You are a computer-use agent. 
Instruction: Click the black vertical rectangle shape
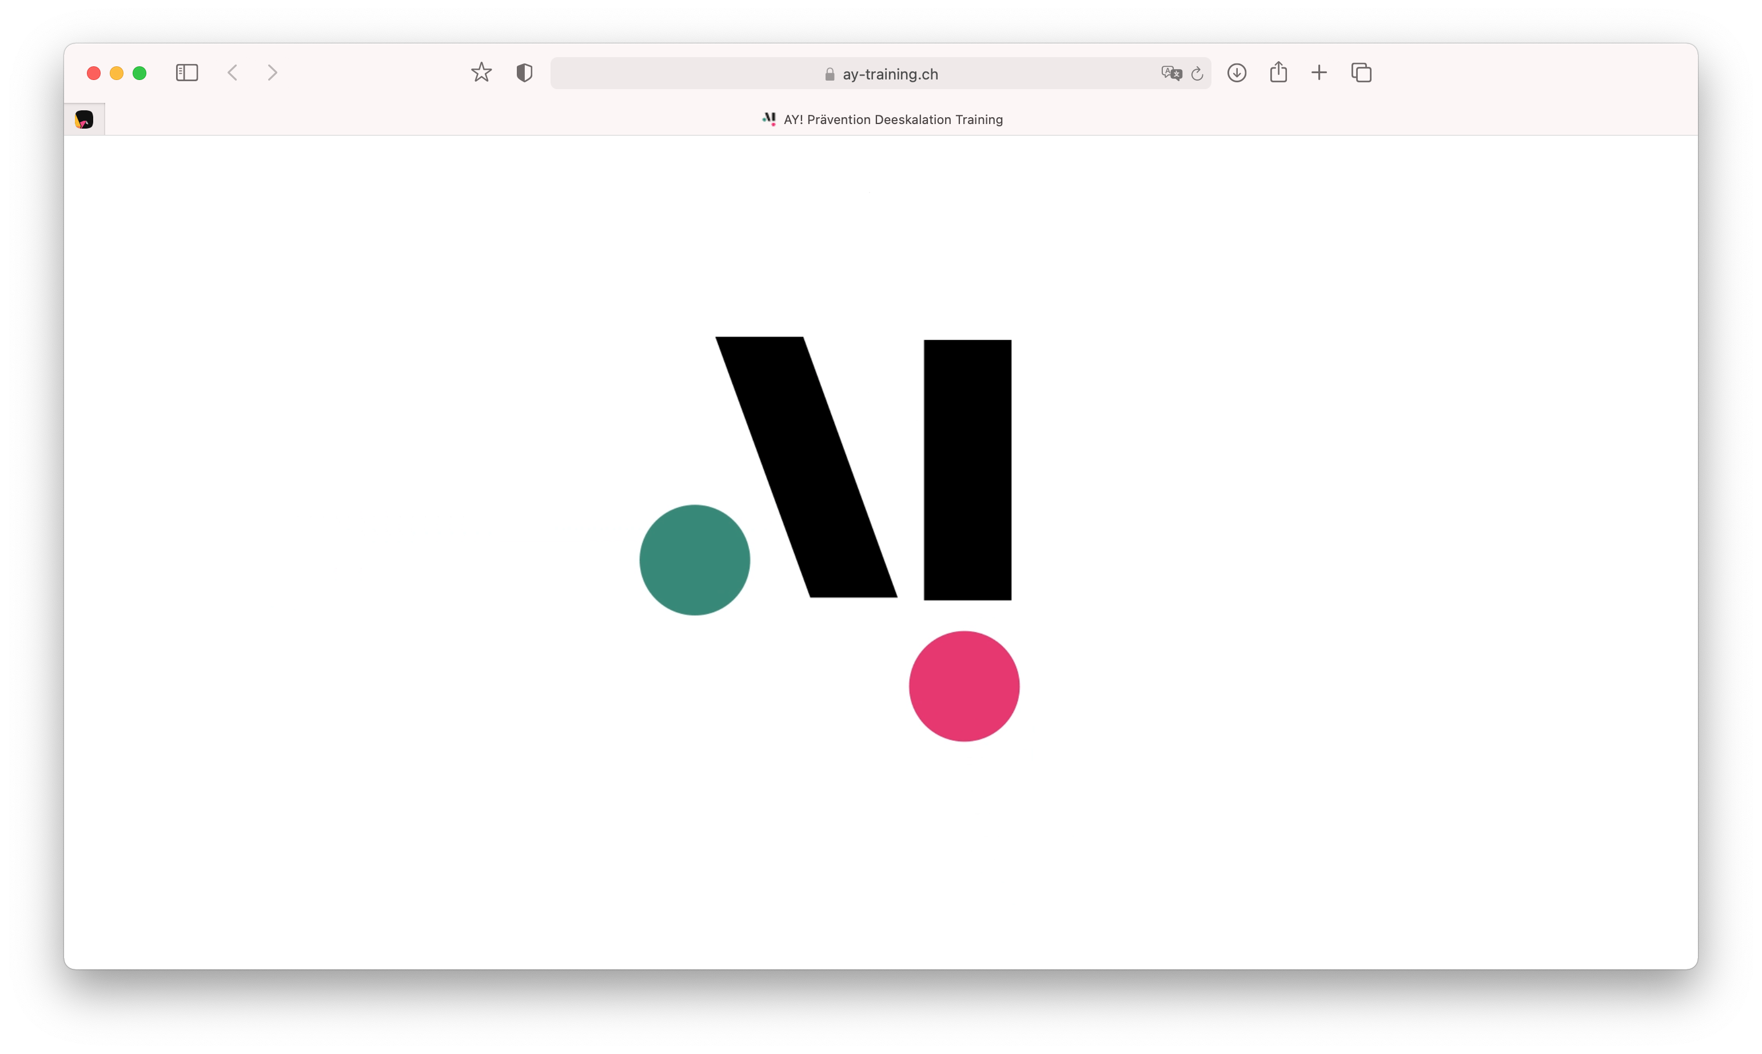967,469
